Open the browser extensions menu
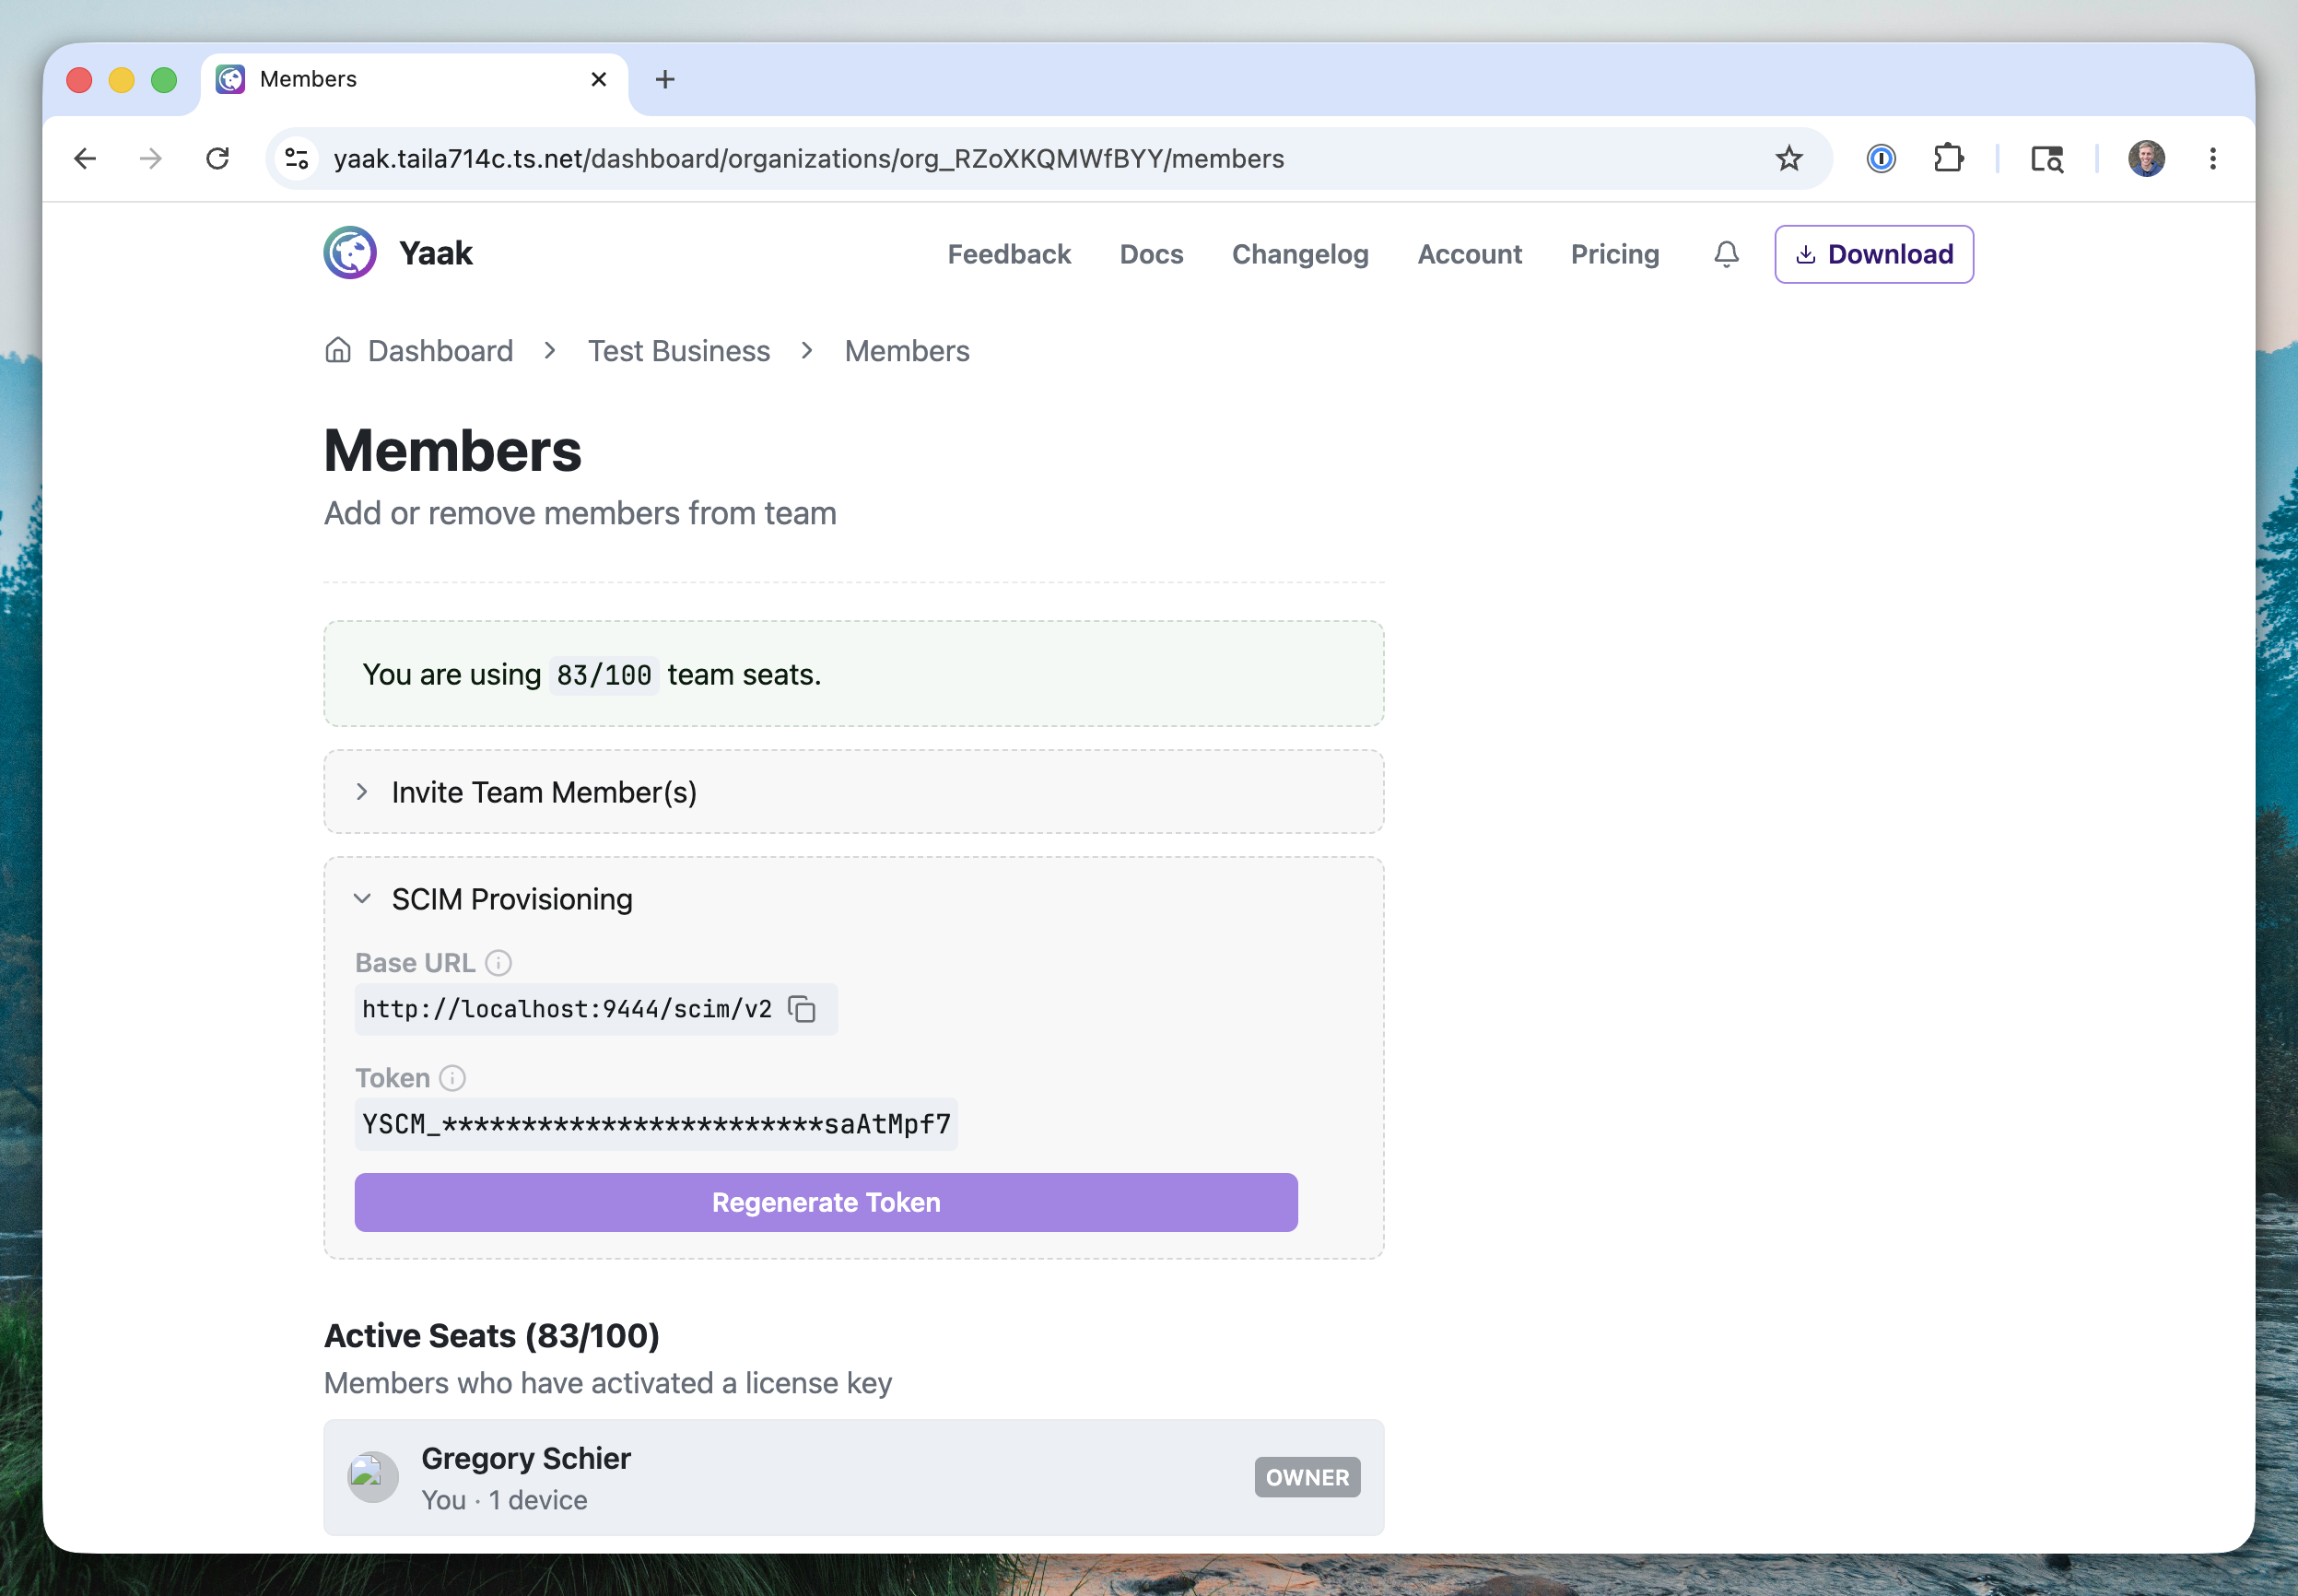Screen dimensions: 2298x1596 [x=1948, y=158]
